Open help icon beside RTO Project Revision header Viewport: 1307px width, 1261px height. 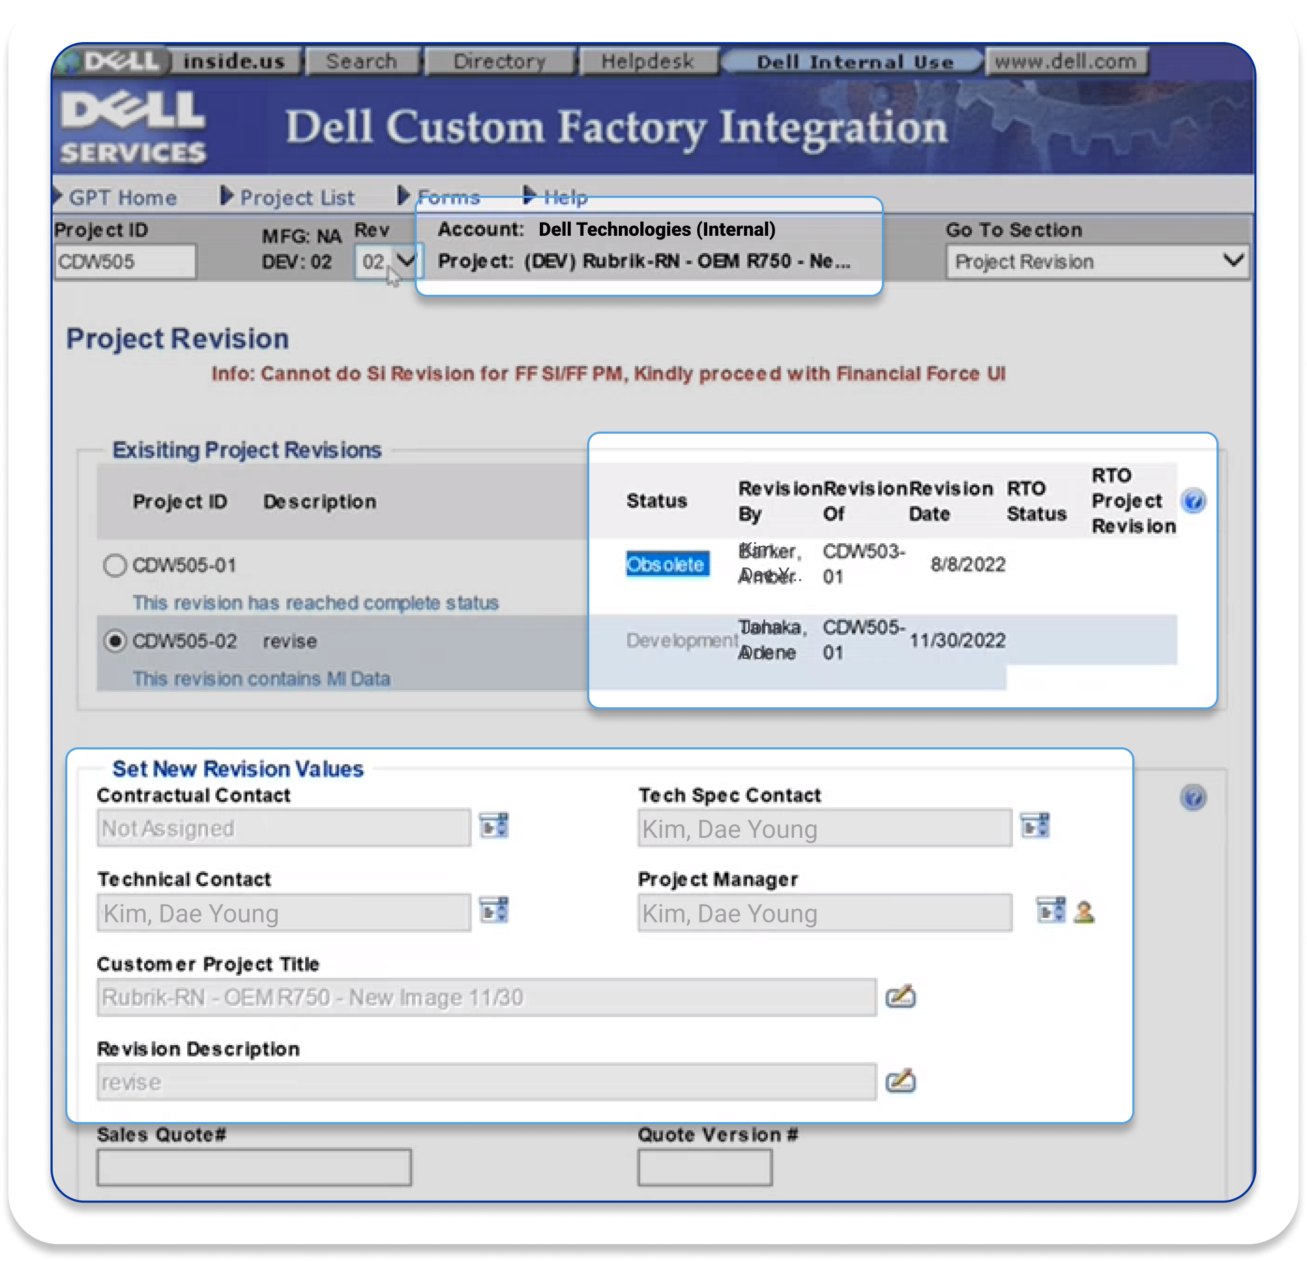[1194, 501]
